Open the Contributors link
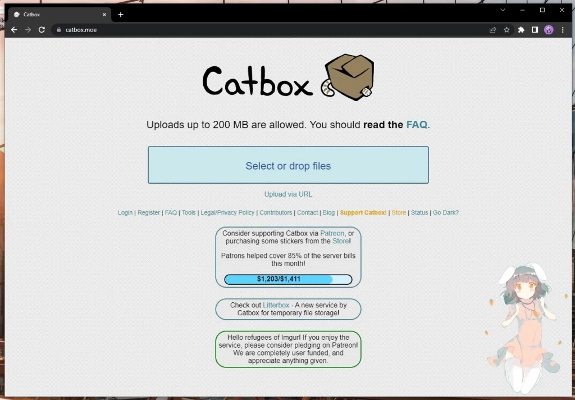This screenshot has width=575, height=400. click(276, 212)
